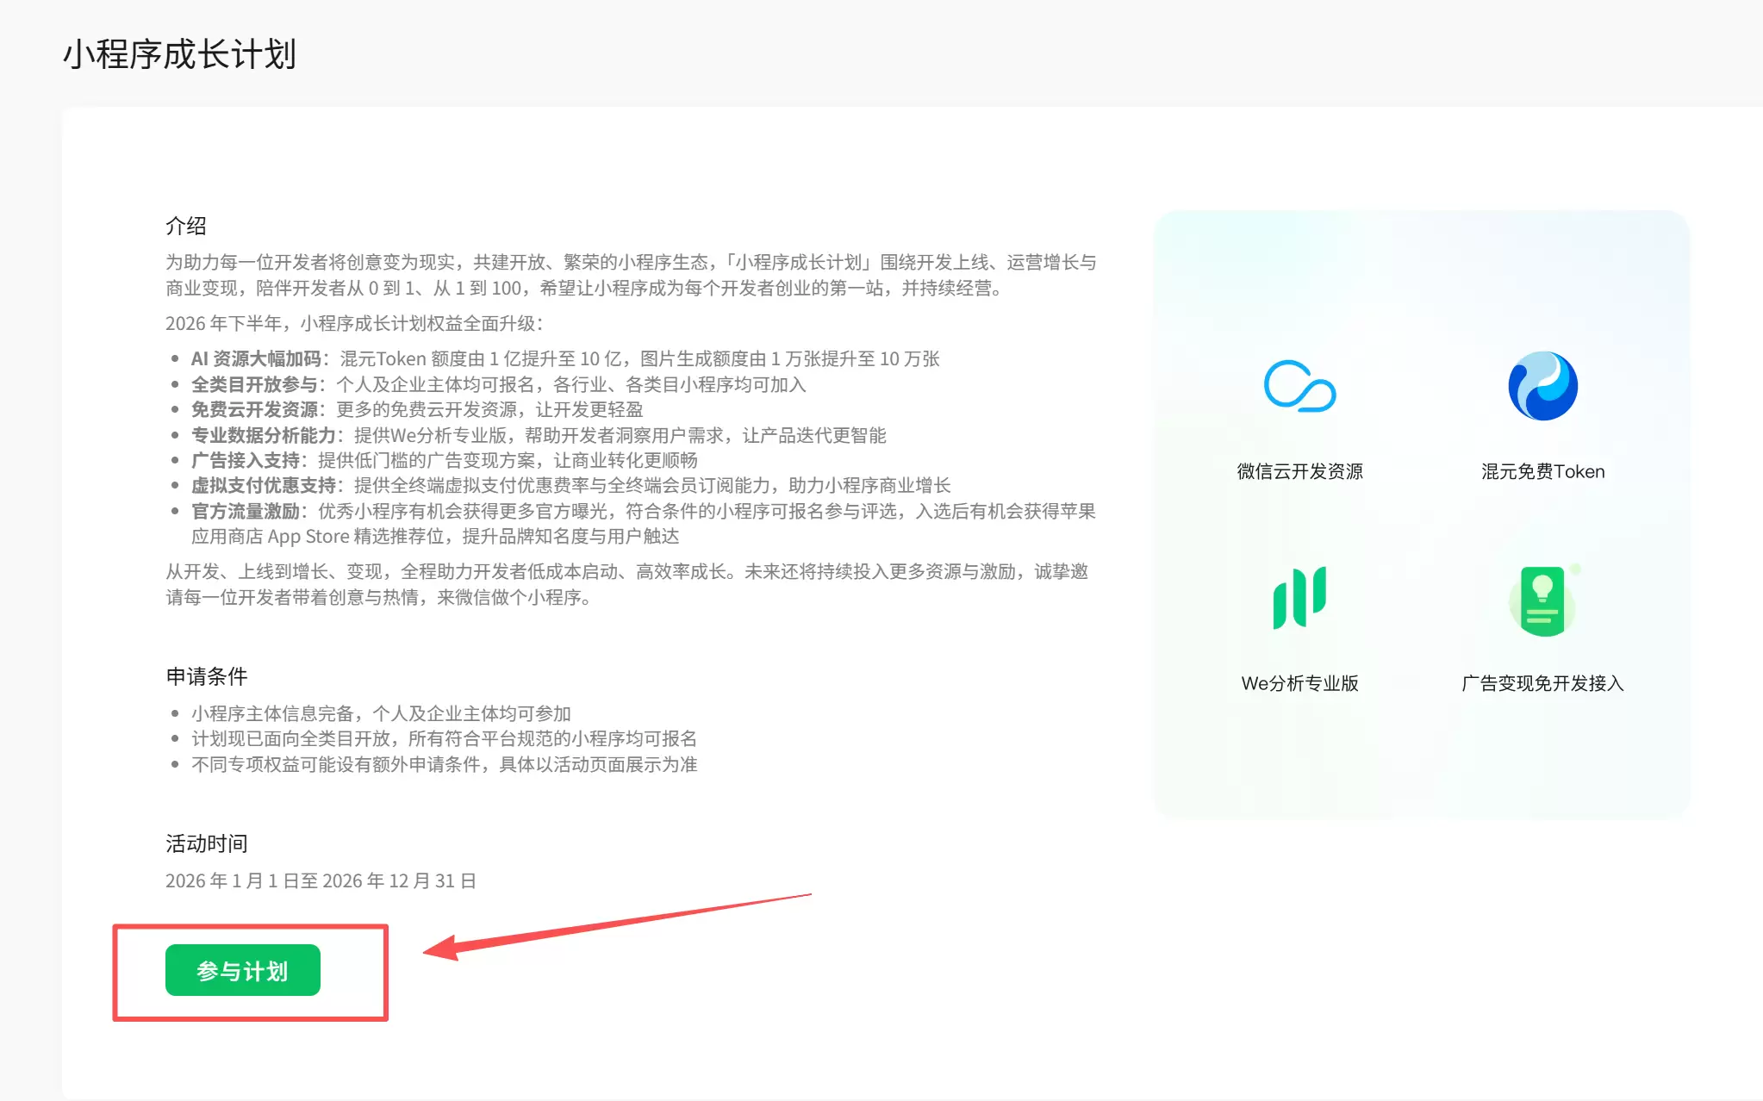Click the 介绍 section heading
1763x1101 pixels.
(x=186, y=226)
